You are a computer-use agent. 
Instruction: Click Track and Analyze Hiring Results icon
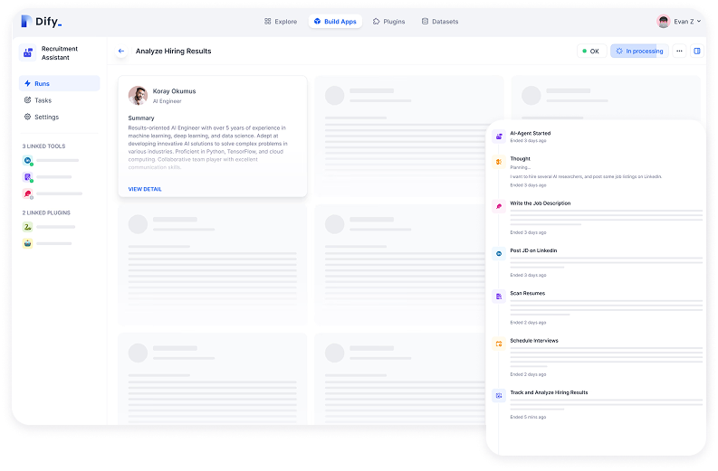click(x=499, y=396)
